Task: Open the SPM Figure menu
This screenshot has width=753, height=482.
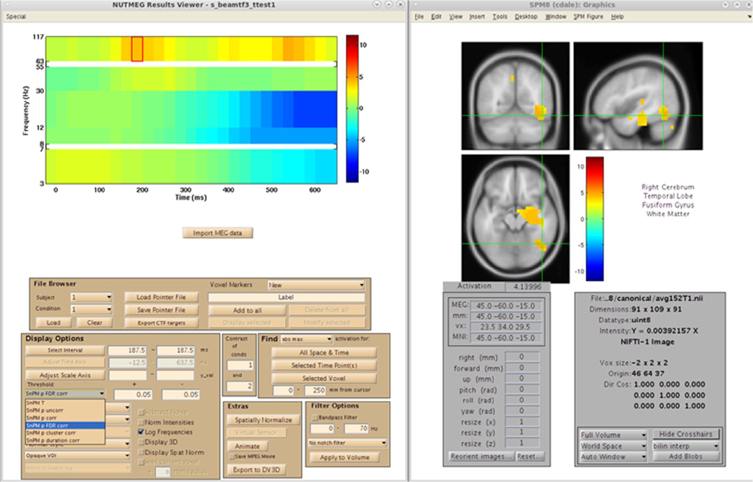Action: (x=588, y=17)
